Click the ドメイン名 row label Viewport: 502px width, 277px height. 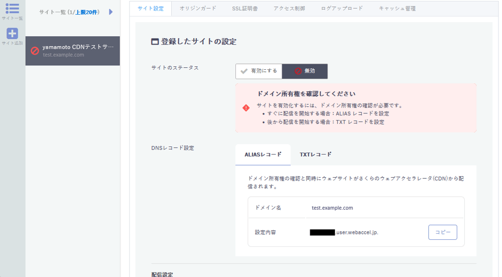point(268,208)
